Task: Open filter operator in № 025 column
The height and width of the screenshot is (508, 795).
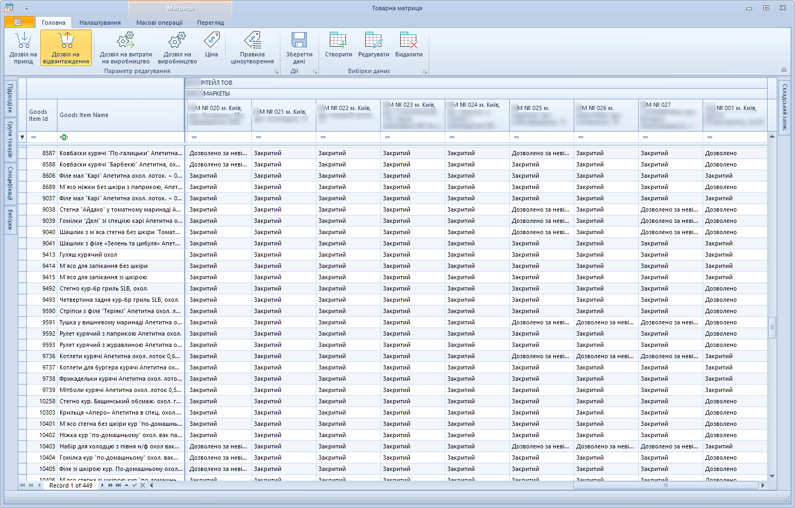Action: [x=517, y=137]
